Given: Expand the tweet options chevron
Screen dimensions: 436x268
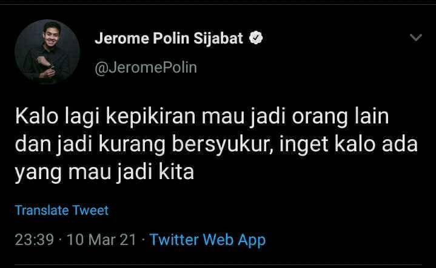Looking at the screenshot, I should [416, 37].
